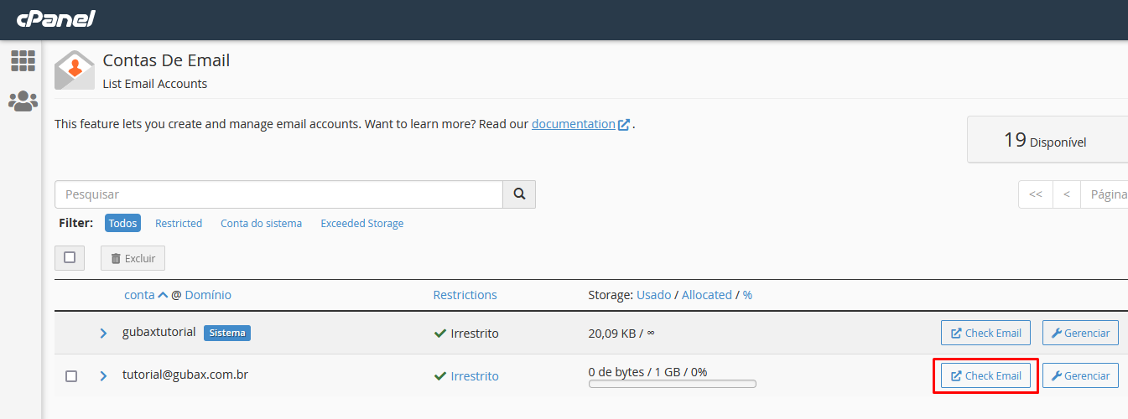This screenshot has height=419, width=1128.
Task: Select the Exceeded Storage filter
Action: (x=361, y=224)
